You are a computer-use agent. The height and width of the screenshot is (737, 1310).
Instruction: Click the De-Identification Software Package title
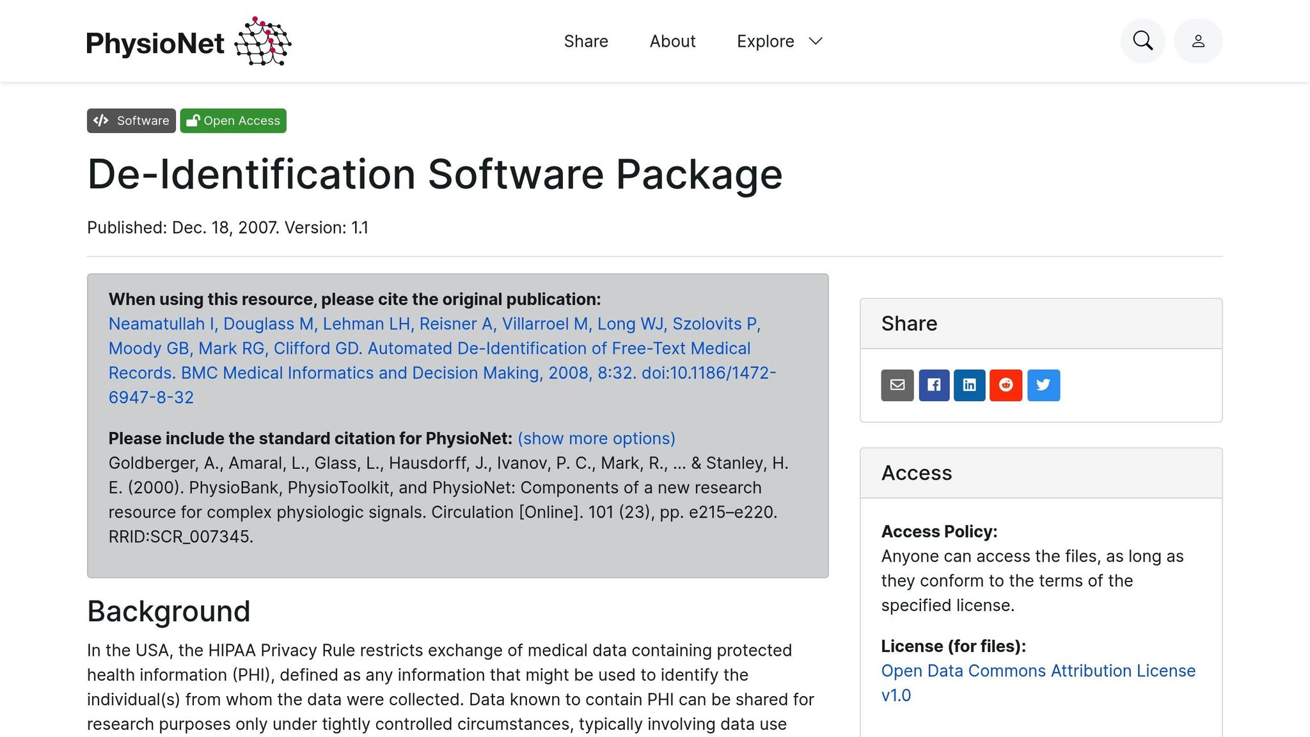(x=435, y=174)
